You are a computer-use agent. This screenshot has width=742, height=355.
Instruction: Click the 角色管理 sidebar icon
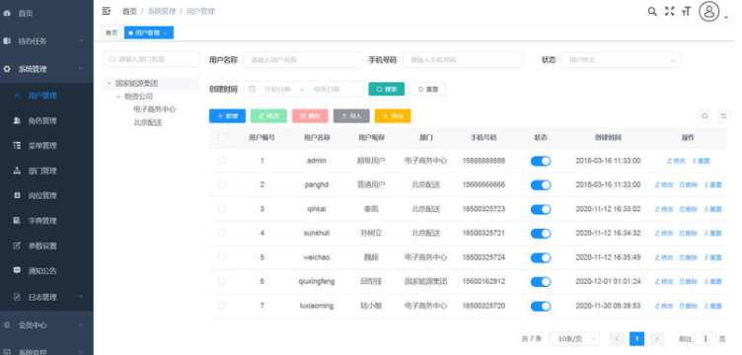(17, 121)
